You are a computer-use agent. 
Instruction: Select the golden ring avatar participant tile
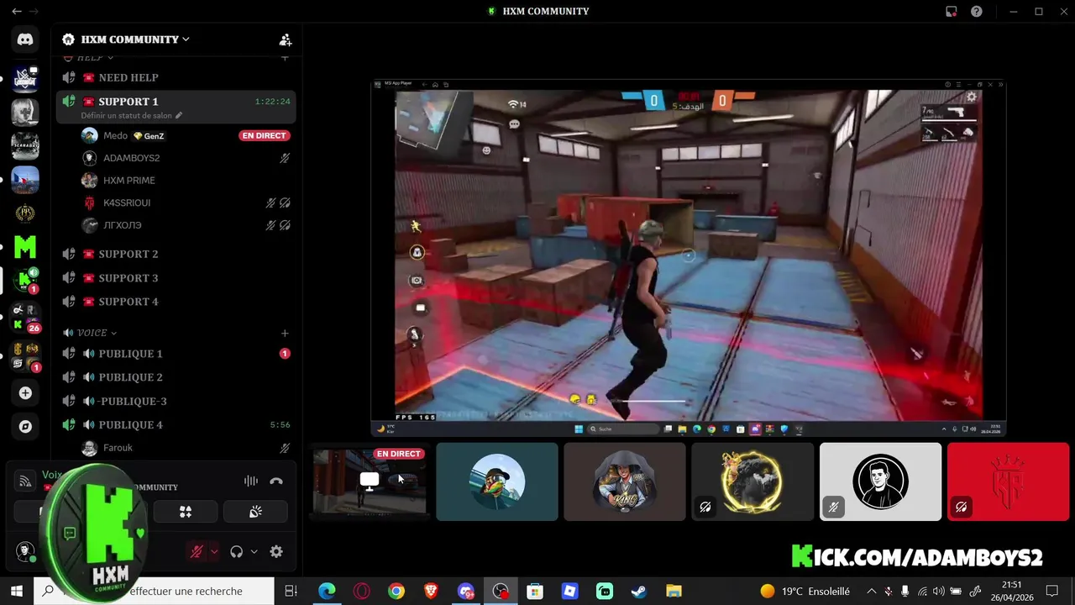click(752, 481)
